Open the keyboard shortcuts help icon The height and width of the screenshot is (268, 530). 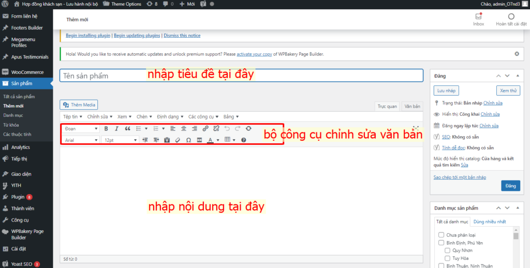pyautogui.click(x=244, y=140)
